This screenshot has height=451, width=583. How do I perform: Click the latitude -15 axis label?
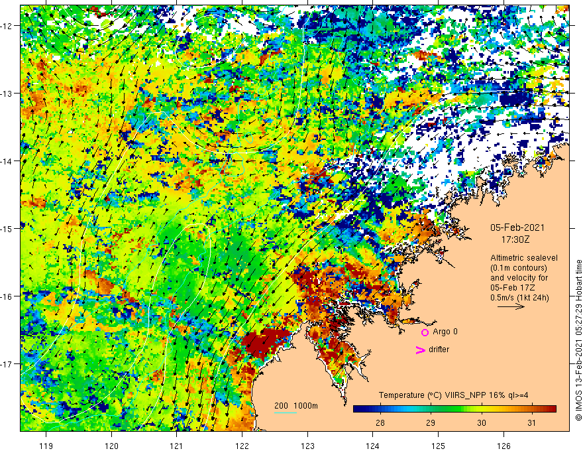[x=7, y=228]
